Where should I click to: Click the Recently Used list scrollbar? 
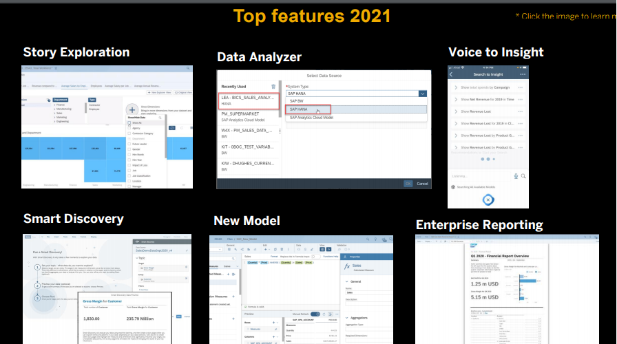(x=280, y=99)
